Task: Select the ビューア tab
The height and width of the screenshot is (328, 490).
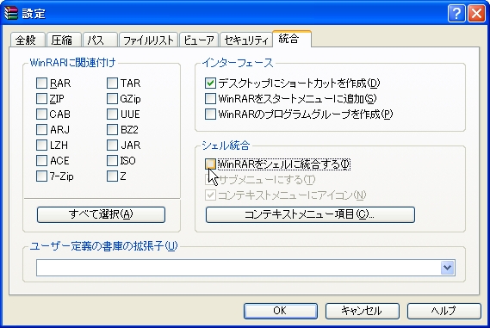Action: click(x=199, y=40)
